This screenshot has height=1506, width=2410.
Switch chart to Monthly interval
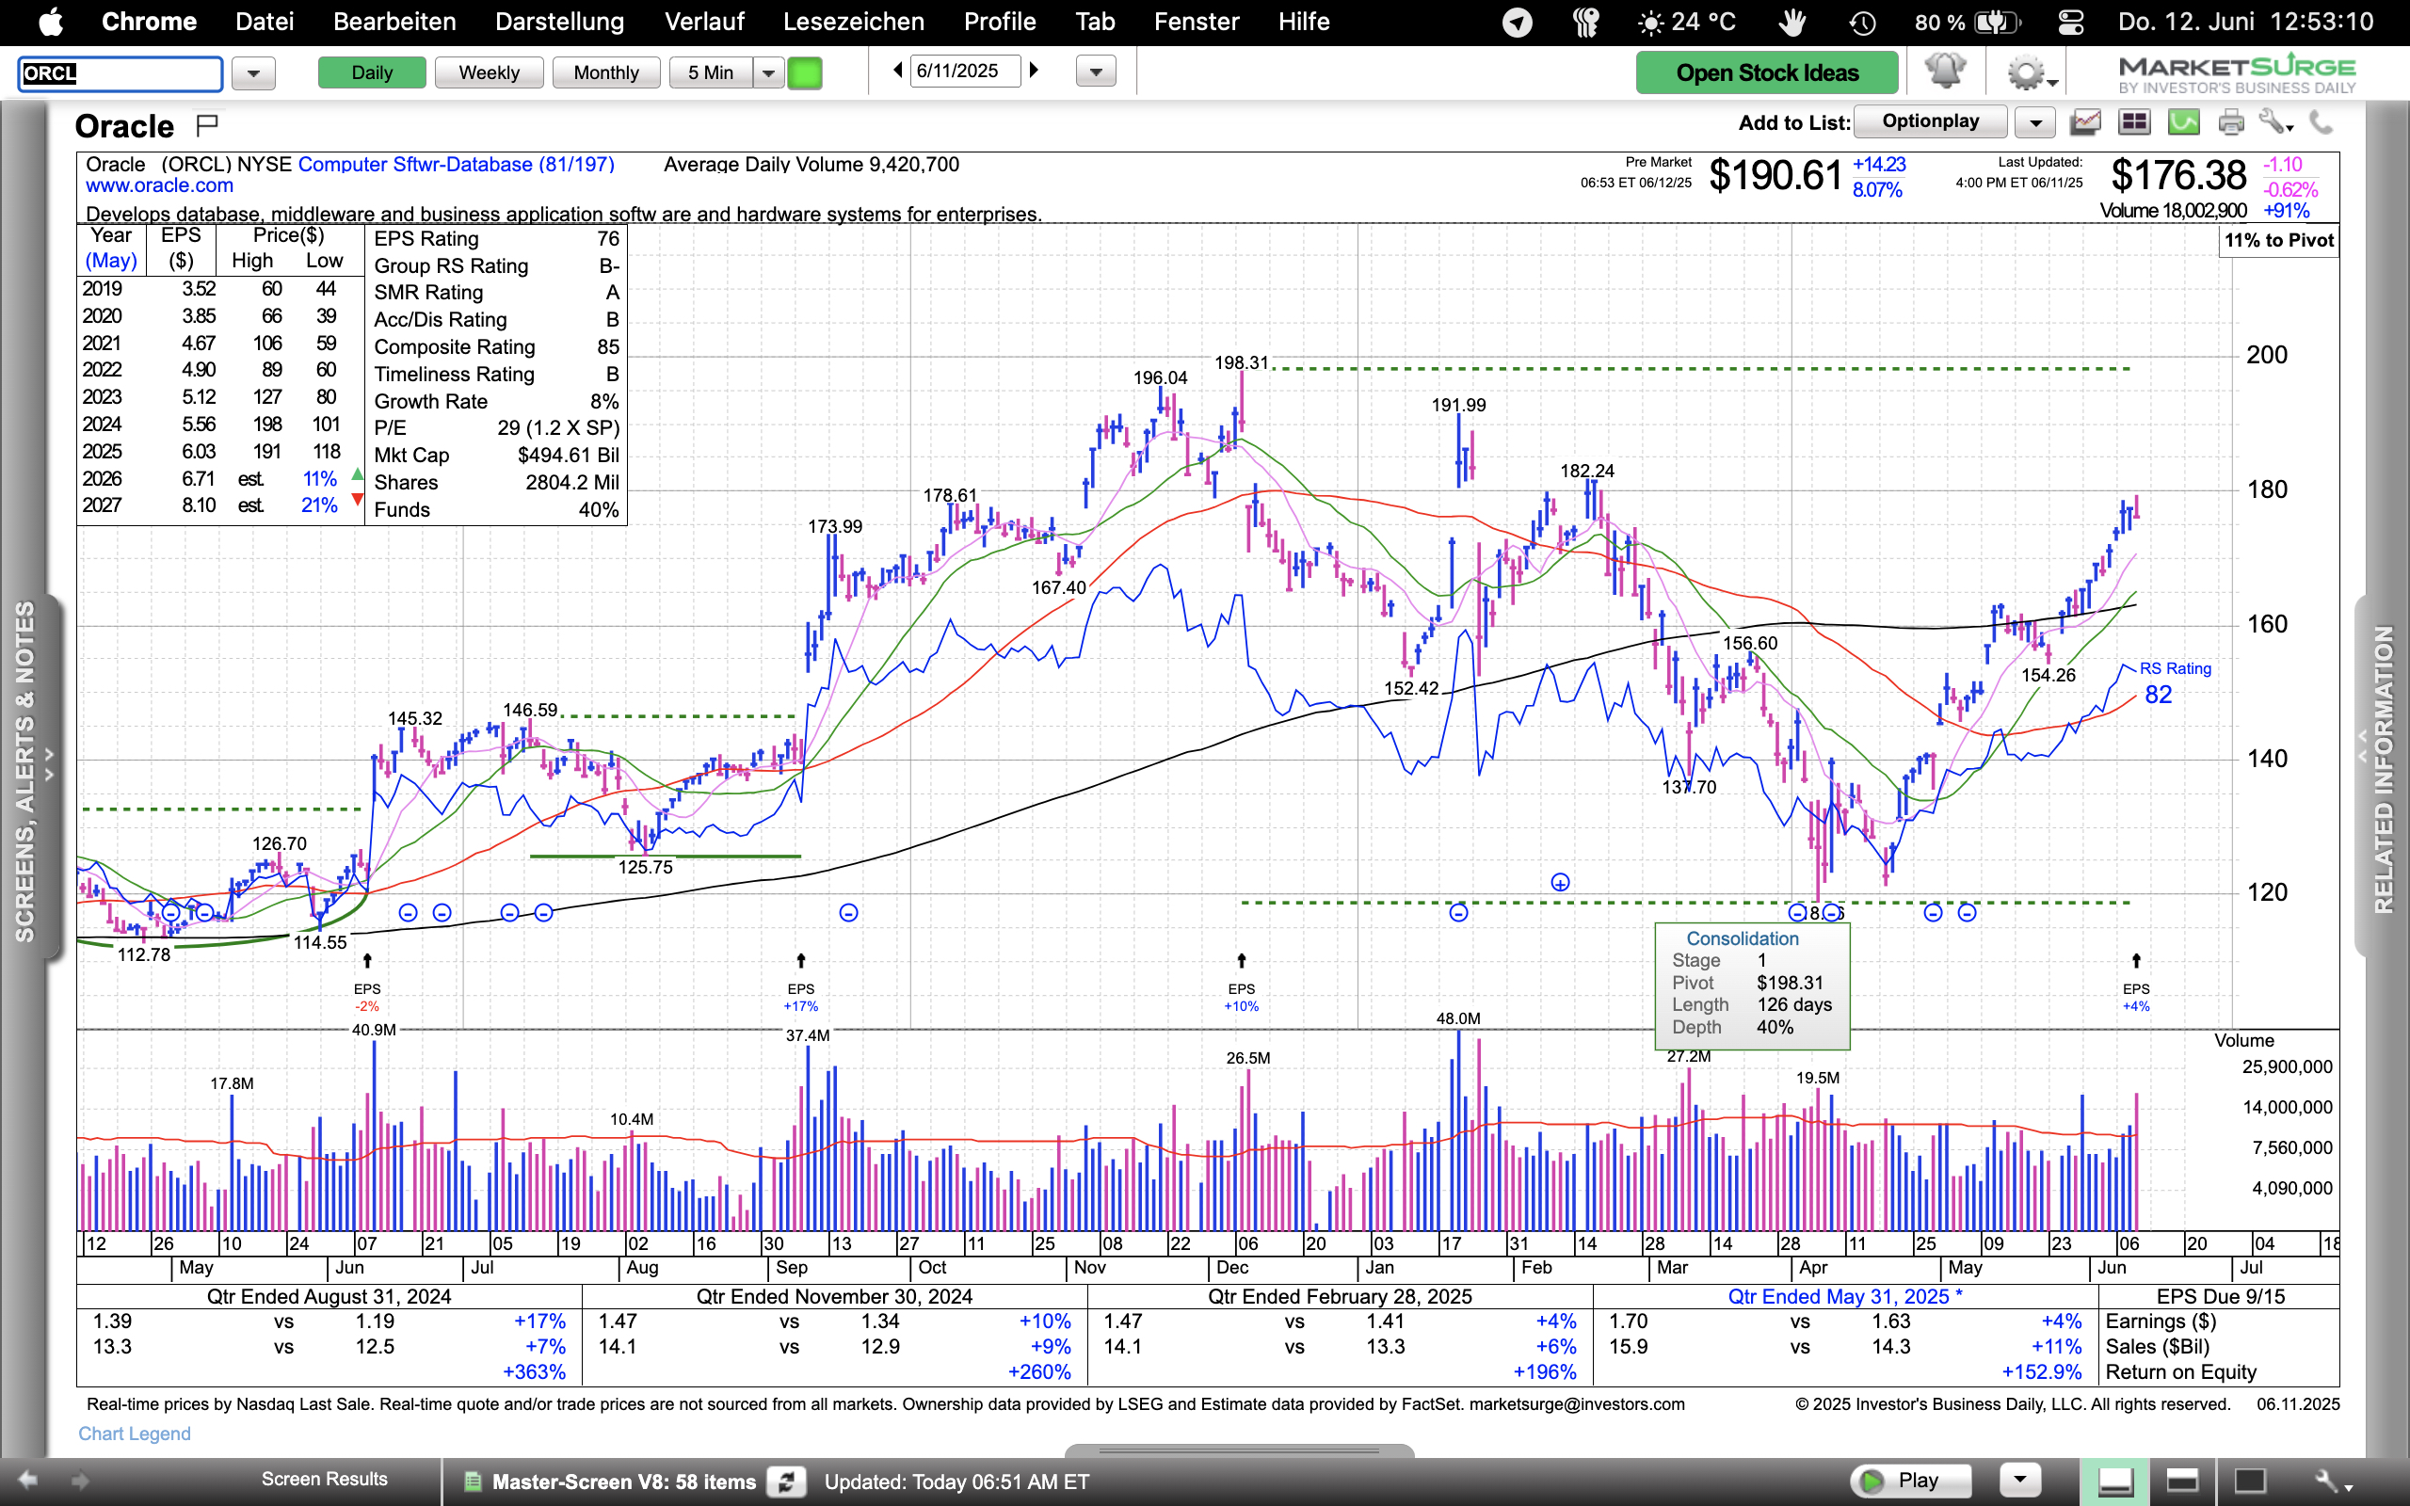(x=605, y=72)
